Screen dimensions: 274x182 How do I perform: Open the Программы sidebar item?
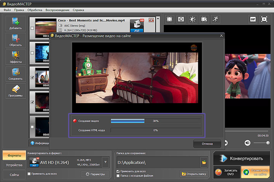(16, 91)
